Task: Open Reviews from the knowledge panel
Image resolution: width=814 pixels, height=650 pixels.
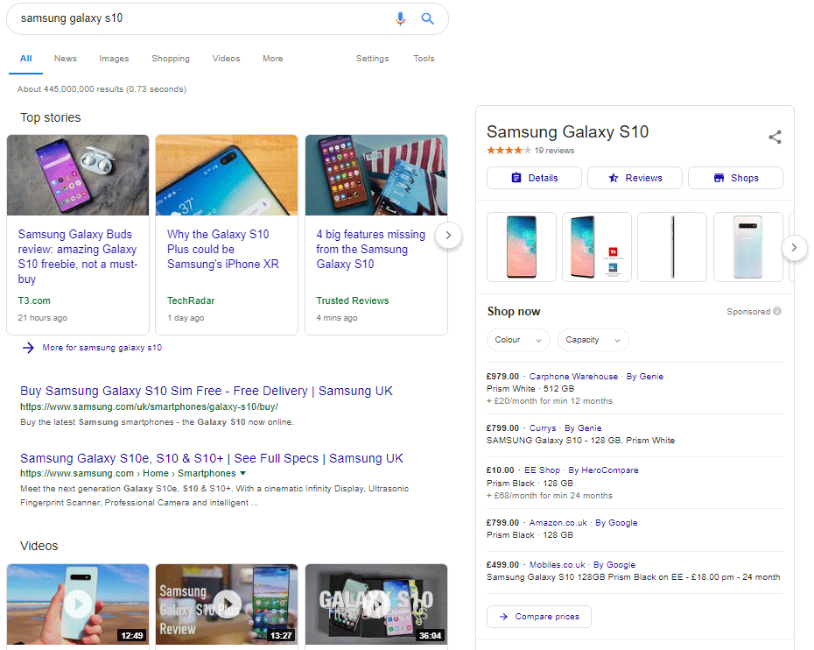Action: [x=634, y=178]
